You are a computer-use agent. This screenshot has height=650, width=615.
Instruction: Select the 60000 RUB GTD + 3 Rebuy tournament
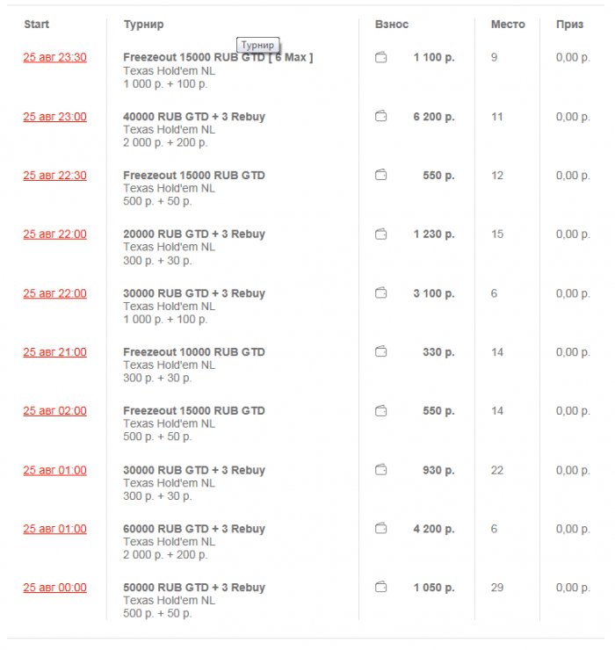194,529
